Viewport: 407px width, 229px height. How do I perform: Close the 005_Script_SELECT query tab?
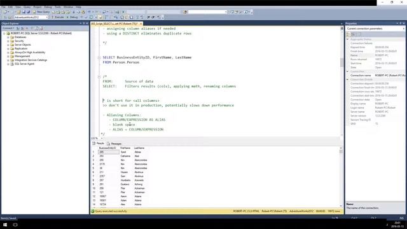[141, 24]
